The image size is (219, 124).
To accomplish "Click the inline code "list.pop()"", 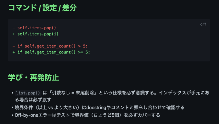I will click(x=28, y=93).
